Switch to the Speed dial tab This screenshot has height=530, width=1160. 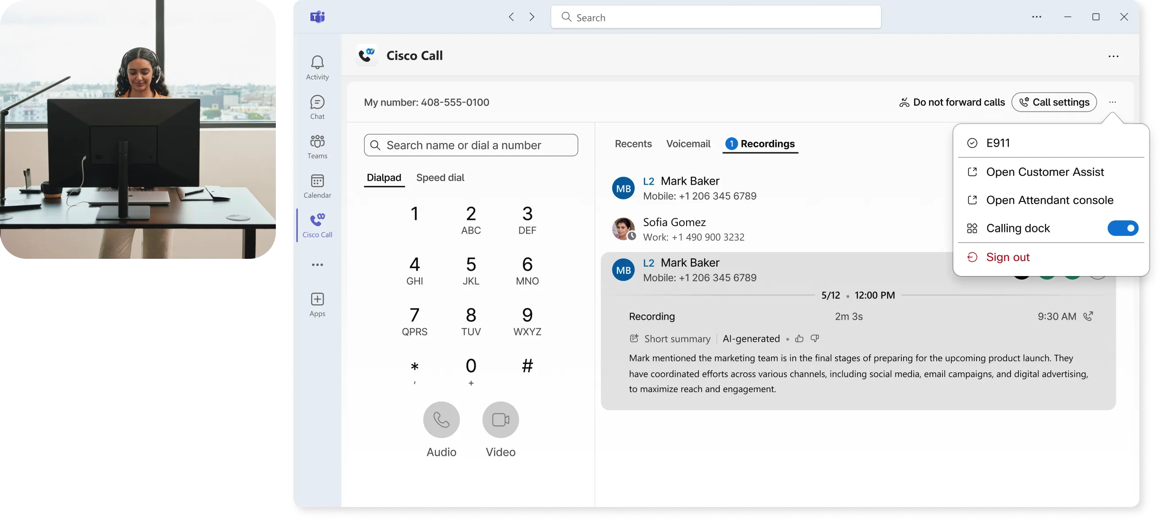(440, 178)
